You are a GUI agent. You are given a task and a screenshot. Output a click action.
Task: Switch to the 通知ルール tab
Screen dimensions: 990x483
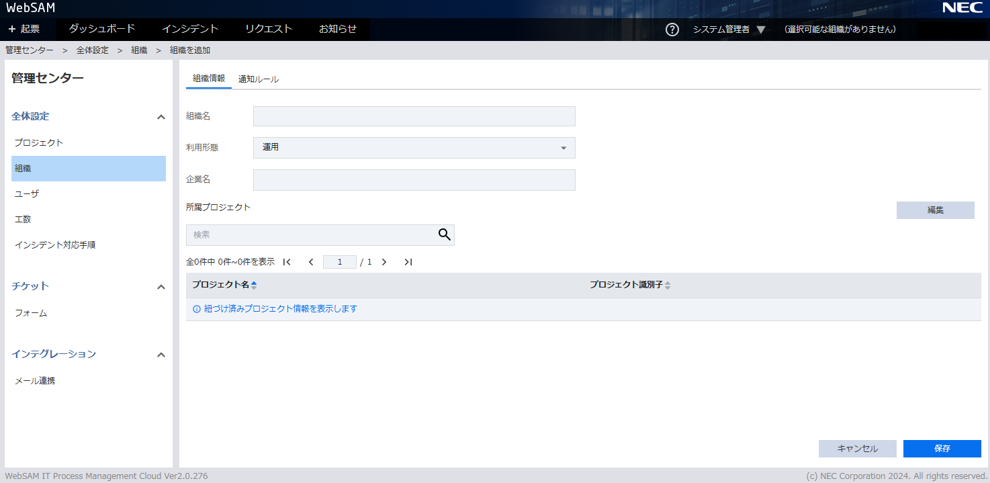tap(259, 79)
